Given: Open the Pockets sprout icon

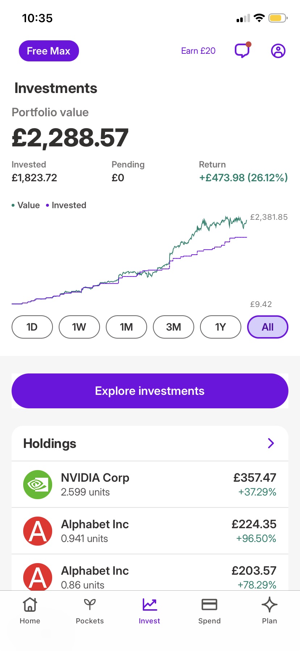Looking at the screenshot, I should 89,605.
